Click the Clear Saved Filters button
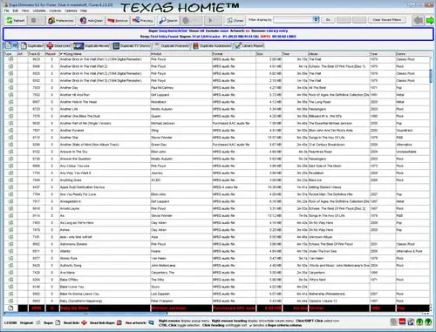This screenshot has height=332, width=436. point(387,20)
